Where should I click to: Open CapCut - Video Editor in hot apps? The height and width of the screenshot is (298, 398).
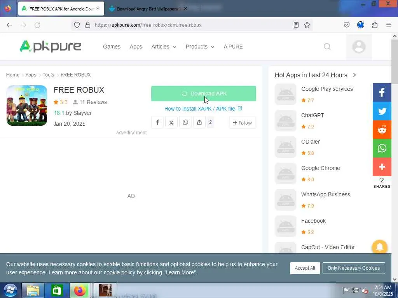[x=328, y=247]
